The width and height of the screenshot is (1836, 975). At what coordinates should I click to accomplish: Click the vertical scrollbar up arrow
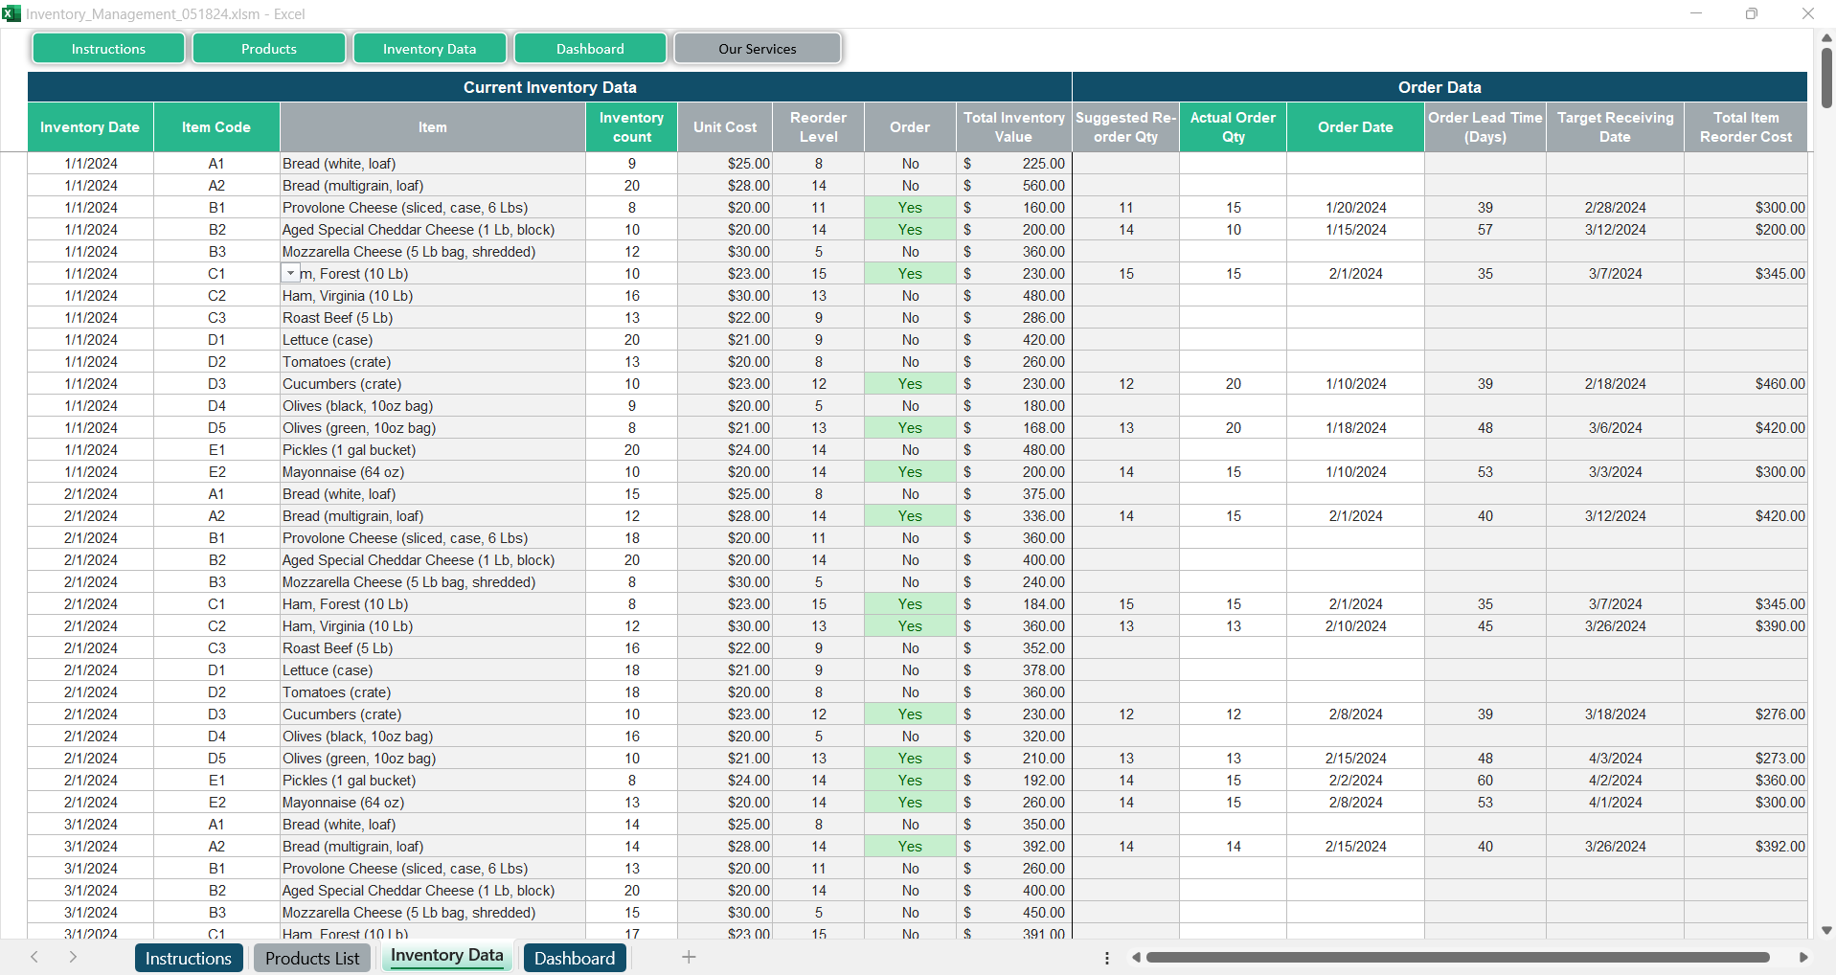[x=1826, y=37]
